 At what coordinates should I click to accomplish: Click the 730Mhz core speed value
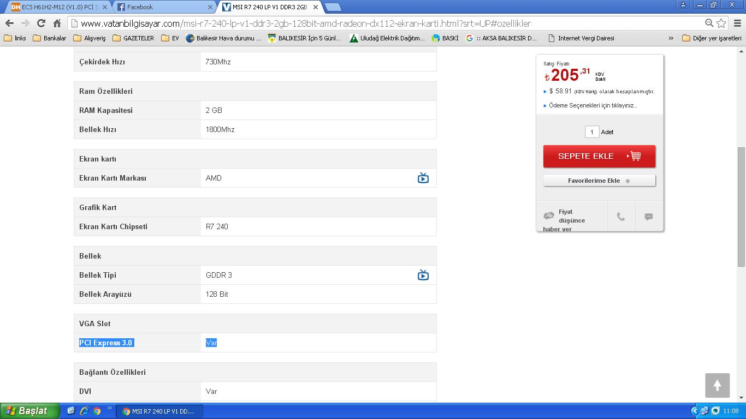point(218,62)
